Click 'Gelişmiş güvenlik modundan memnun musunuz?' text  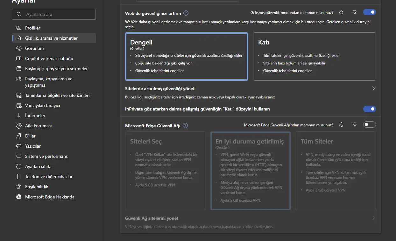point(292,13)
